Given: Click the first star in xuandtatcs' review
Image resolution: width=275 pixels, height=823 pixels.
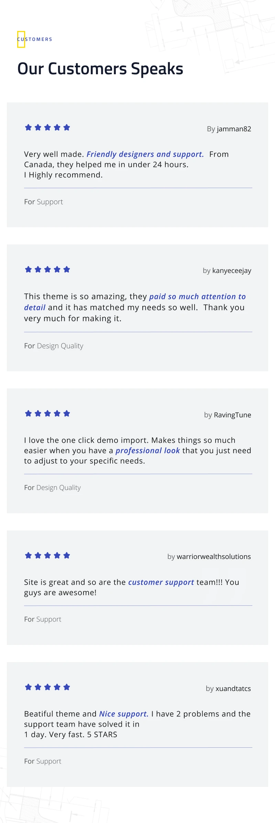Looking at the screenshot, I should pyautogui.click(x=29, y=687).
